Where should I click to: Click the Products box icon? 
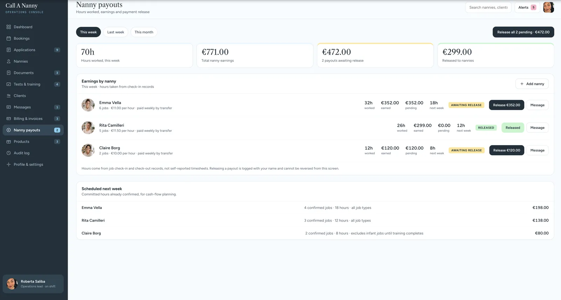(x=9, y=142)
